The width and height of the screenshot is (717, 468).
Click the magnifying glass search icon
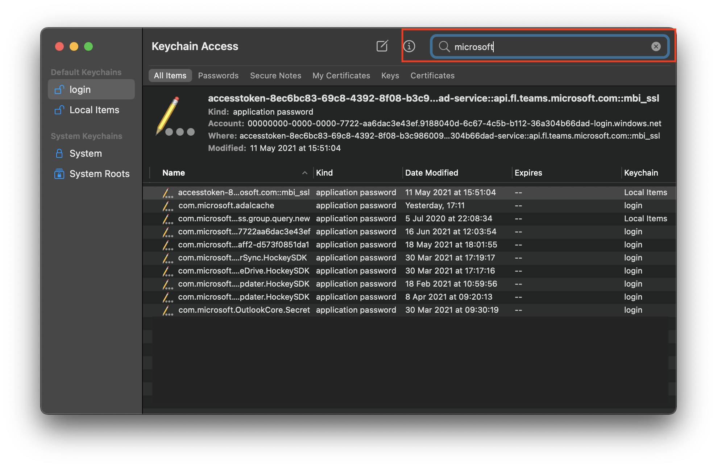pyautogui.click(x=444, y=46)
